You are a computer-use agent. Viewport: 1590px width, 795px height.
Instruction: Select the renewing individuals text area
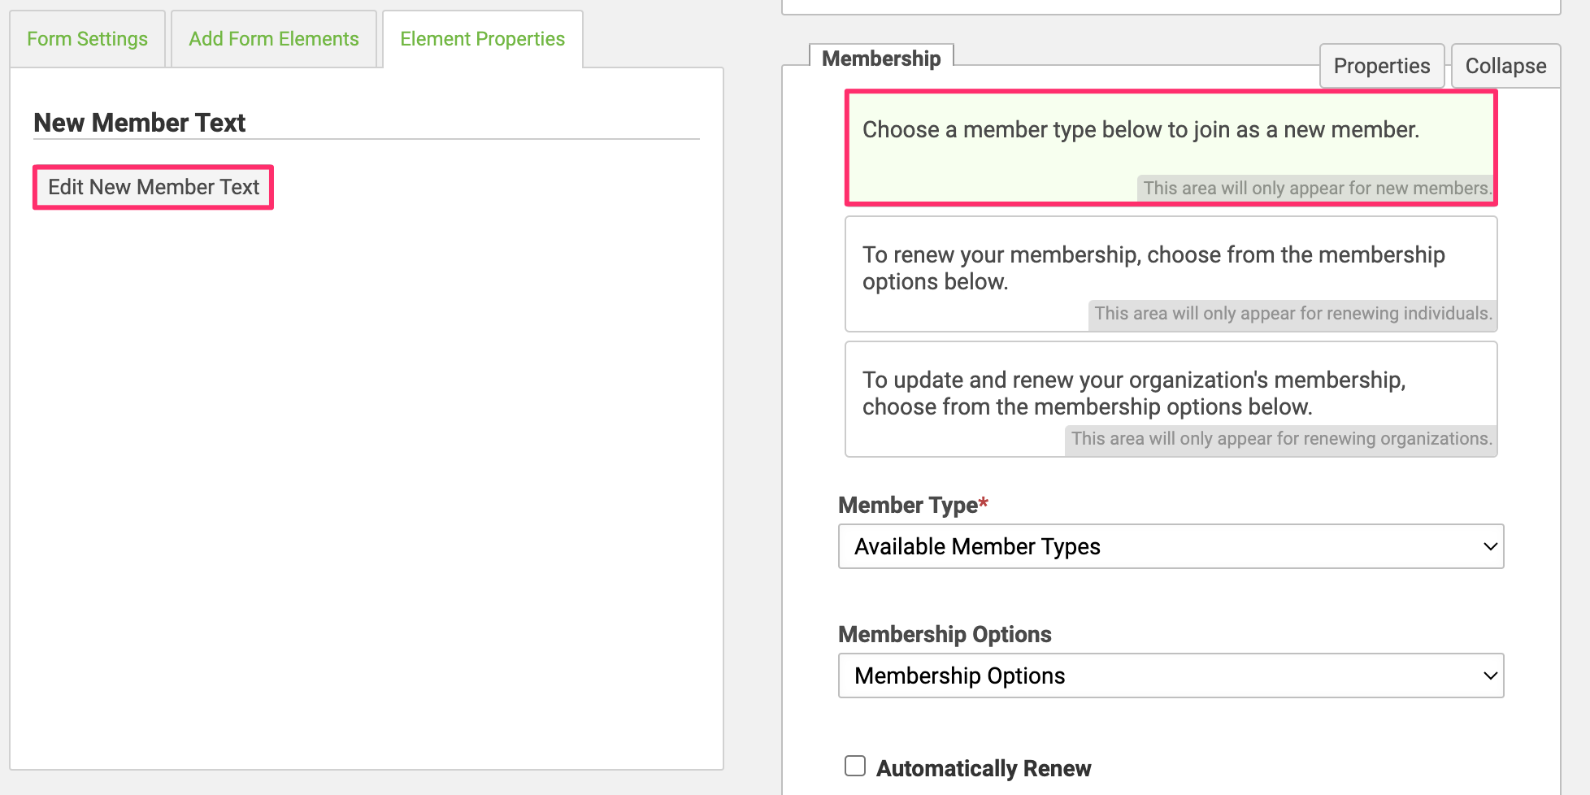click(1171, 274)
